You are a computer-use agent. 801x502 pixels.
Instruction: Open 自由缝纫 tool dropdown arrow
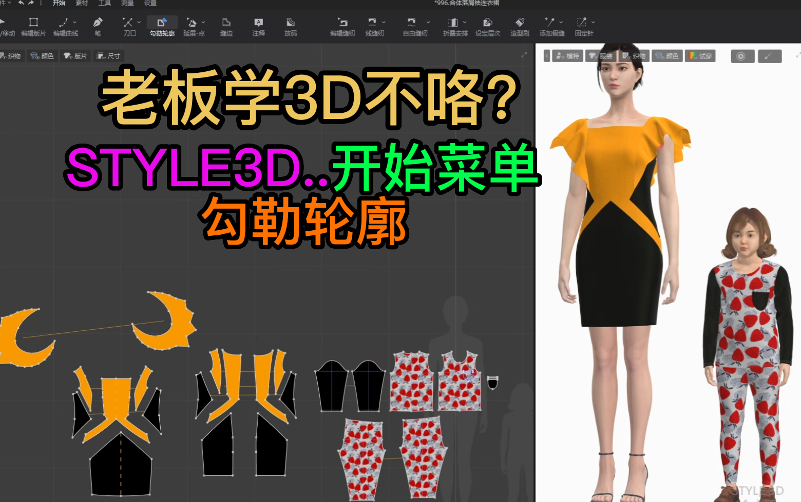coord(428,22)
